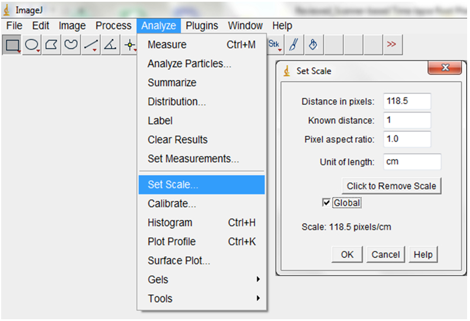Open the Process menu

point(113,26)
